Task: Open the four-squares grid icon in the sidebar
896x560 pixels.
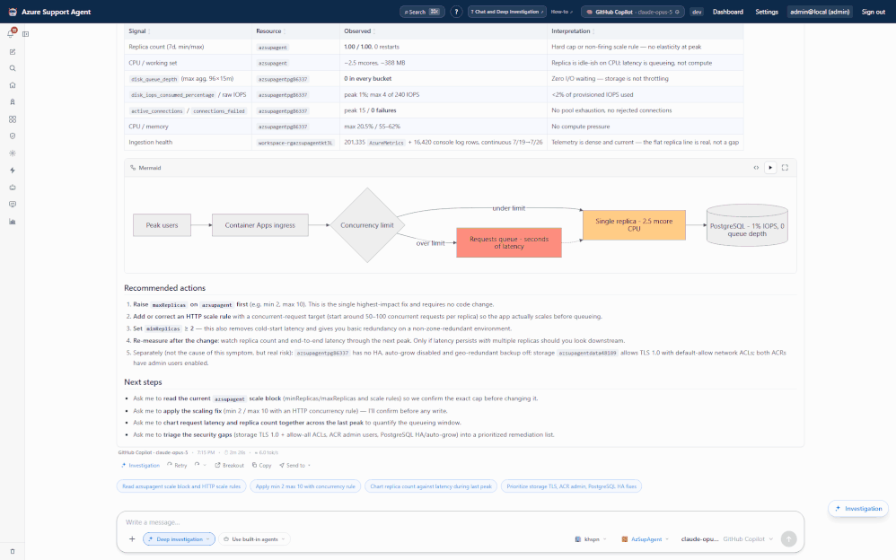Action: 13,119
